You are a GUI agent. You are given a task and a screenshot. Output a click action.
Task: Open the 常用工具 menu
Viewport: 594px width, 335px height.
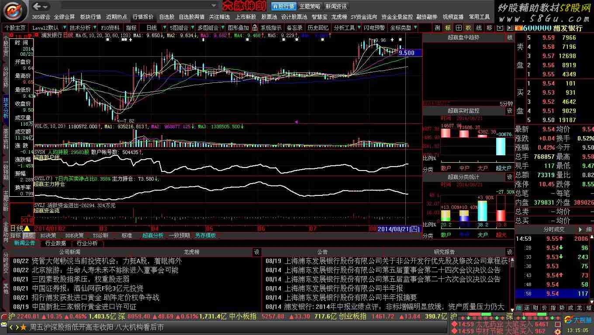(x=479, y=17)
